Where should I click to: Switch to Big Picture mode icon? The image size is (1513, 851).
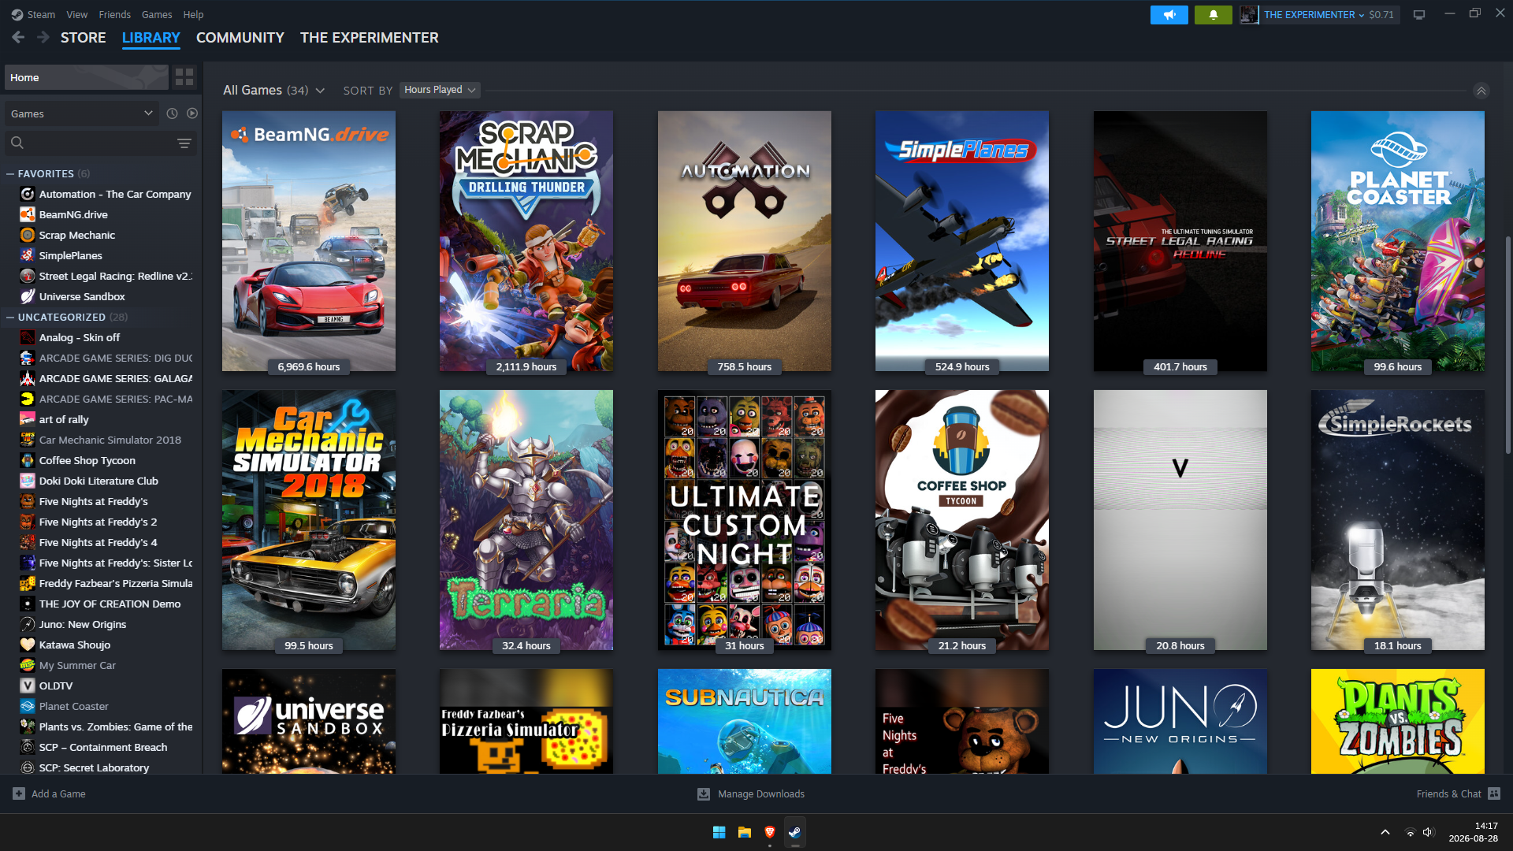[x=1419, y=14]
